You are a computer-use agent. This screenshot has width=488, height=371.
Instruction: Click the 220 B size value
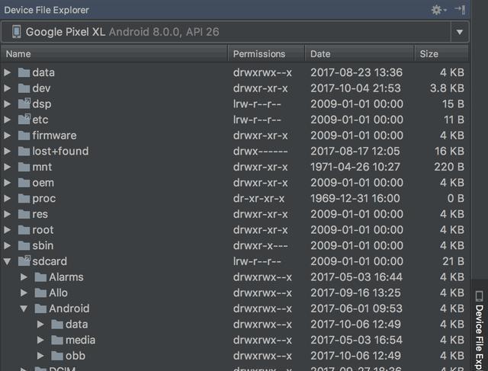coord(449,167)
